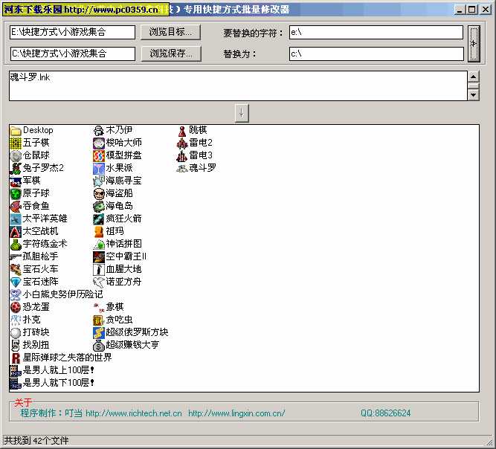496x449 pixels.
Task: Select the 魂斗罗 shortcut icon
Action: coord(182,168)
